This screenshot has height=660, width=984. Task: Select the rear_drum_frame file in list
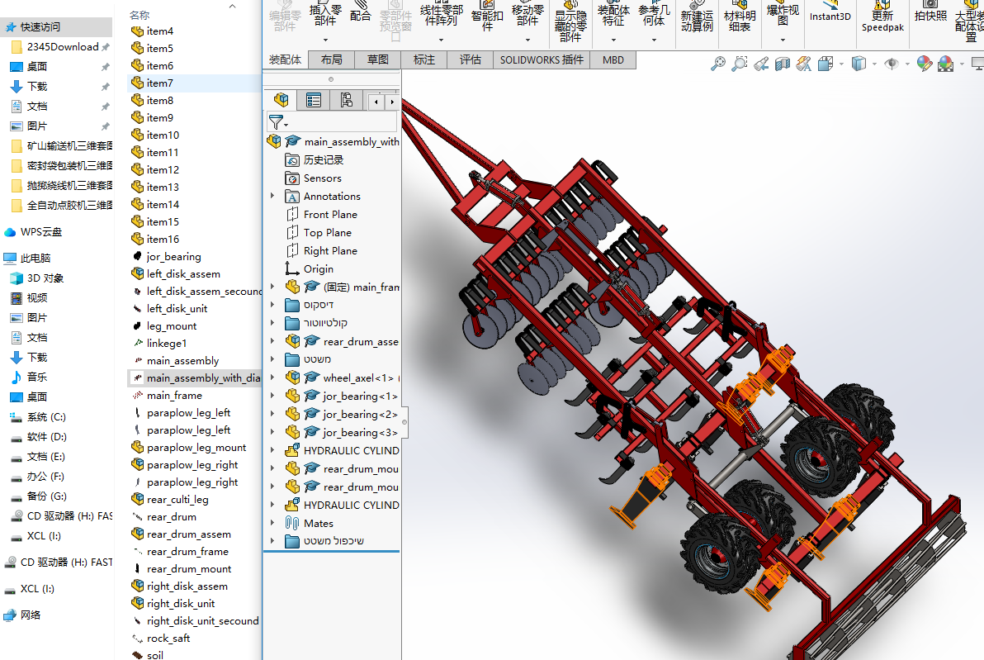coord(187,552)
